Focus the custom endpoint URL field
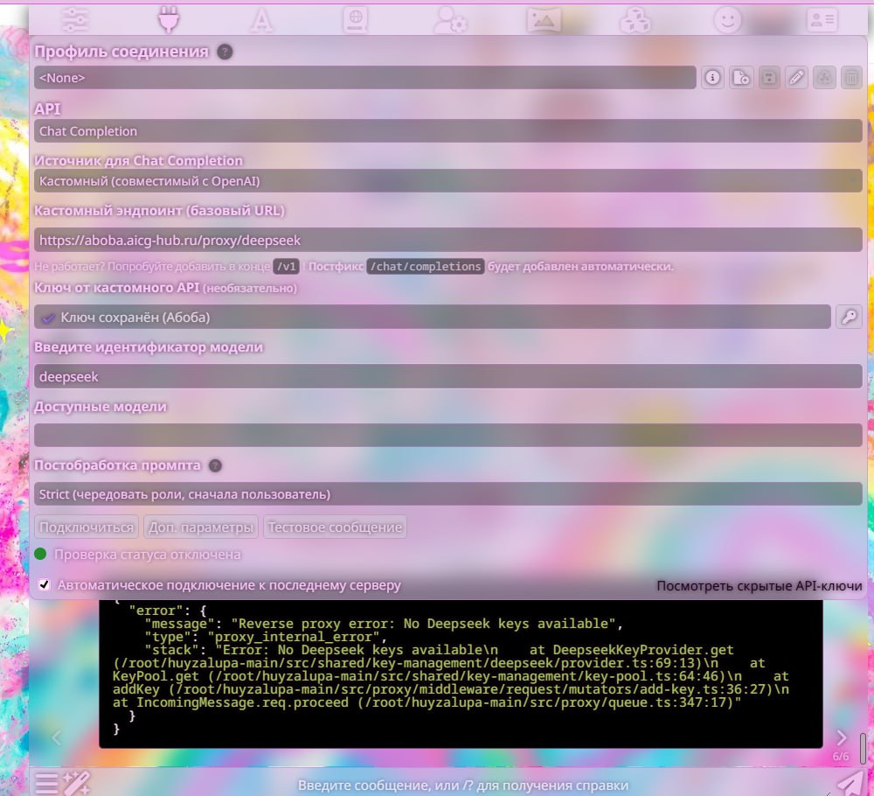874x796 pixels. 448,240
